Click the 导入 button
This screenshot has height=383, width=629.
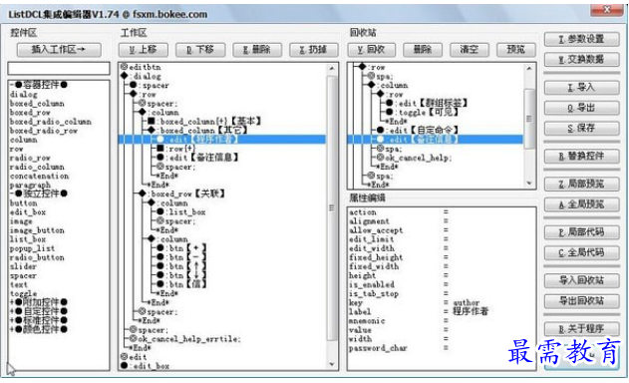click(582, 88)
